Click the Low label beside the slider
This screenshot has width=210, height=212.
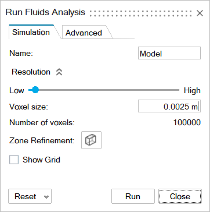click(x=17, y=90)
